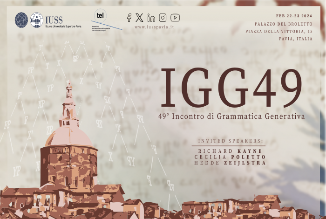Viewport: 326px width, 219px height.
Task: Click 'PALAZZO DEL BROLETTO' text
Action: (283, 24)
